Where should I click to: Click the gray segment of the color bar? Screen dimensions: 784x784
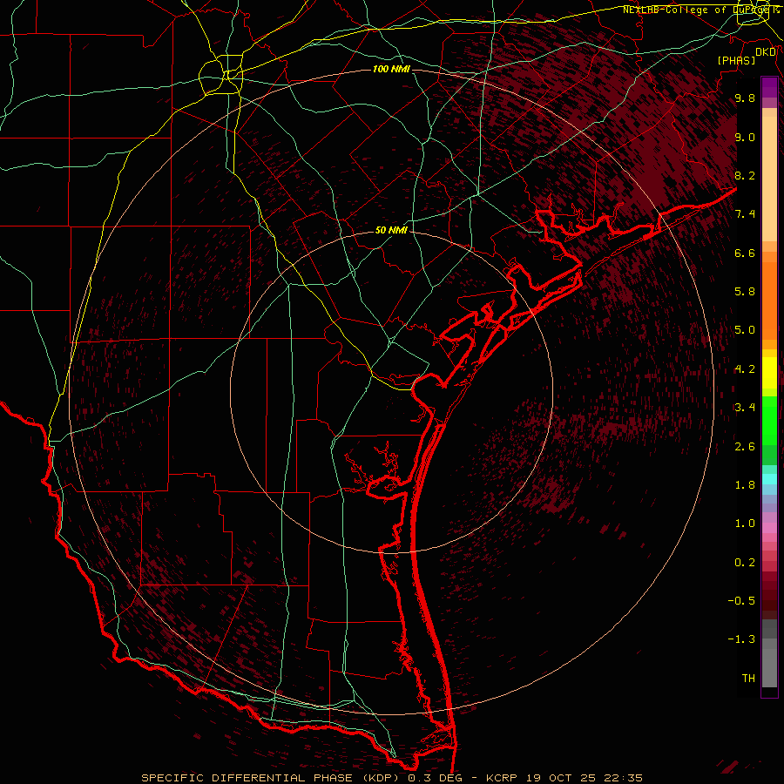pyautogui.click(x=769, y=655)
